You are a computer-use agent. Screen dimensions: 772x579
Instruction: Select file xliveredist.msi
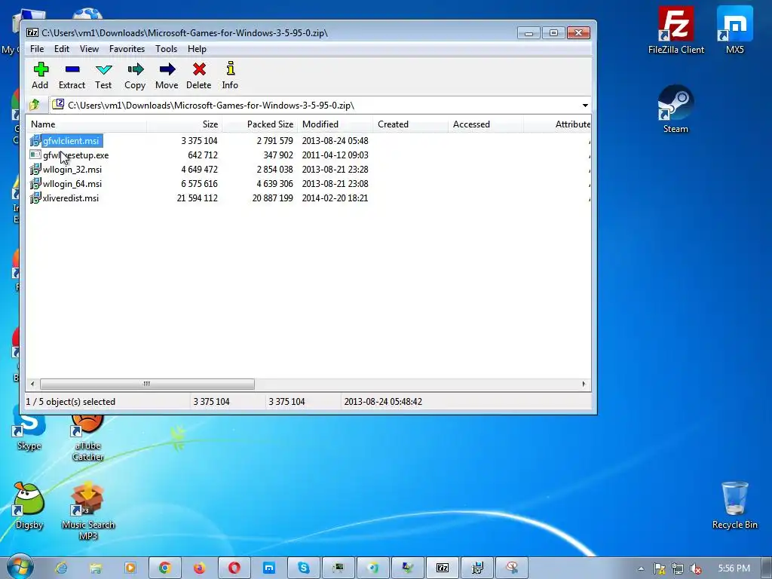[x=71, y=198]
